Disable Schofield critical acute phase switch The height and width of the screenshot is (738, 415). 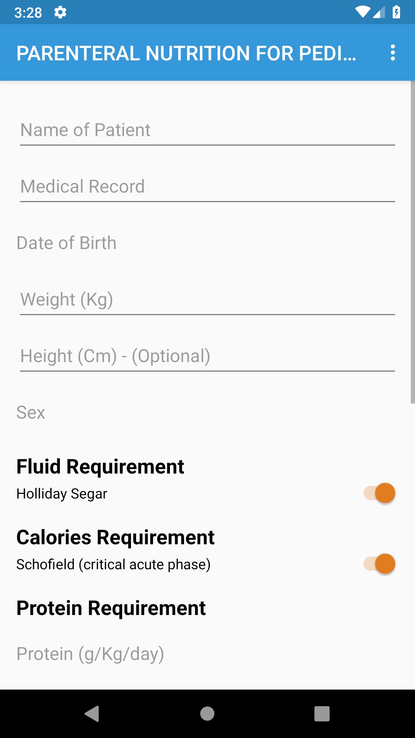coord(380,564)
